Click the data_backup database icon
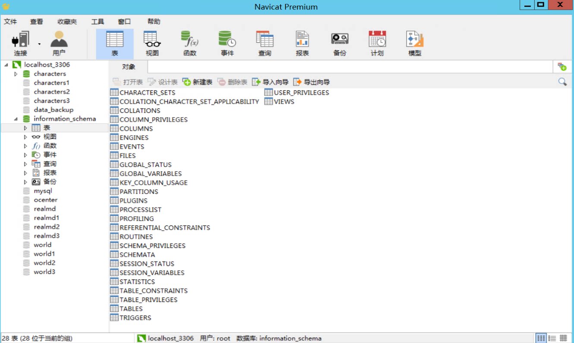The width and height of the screenshot is (574, 343). (x=27, y=110)
